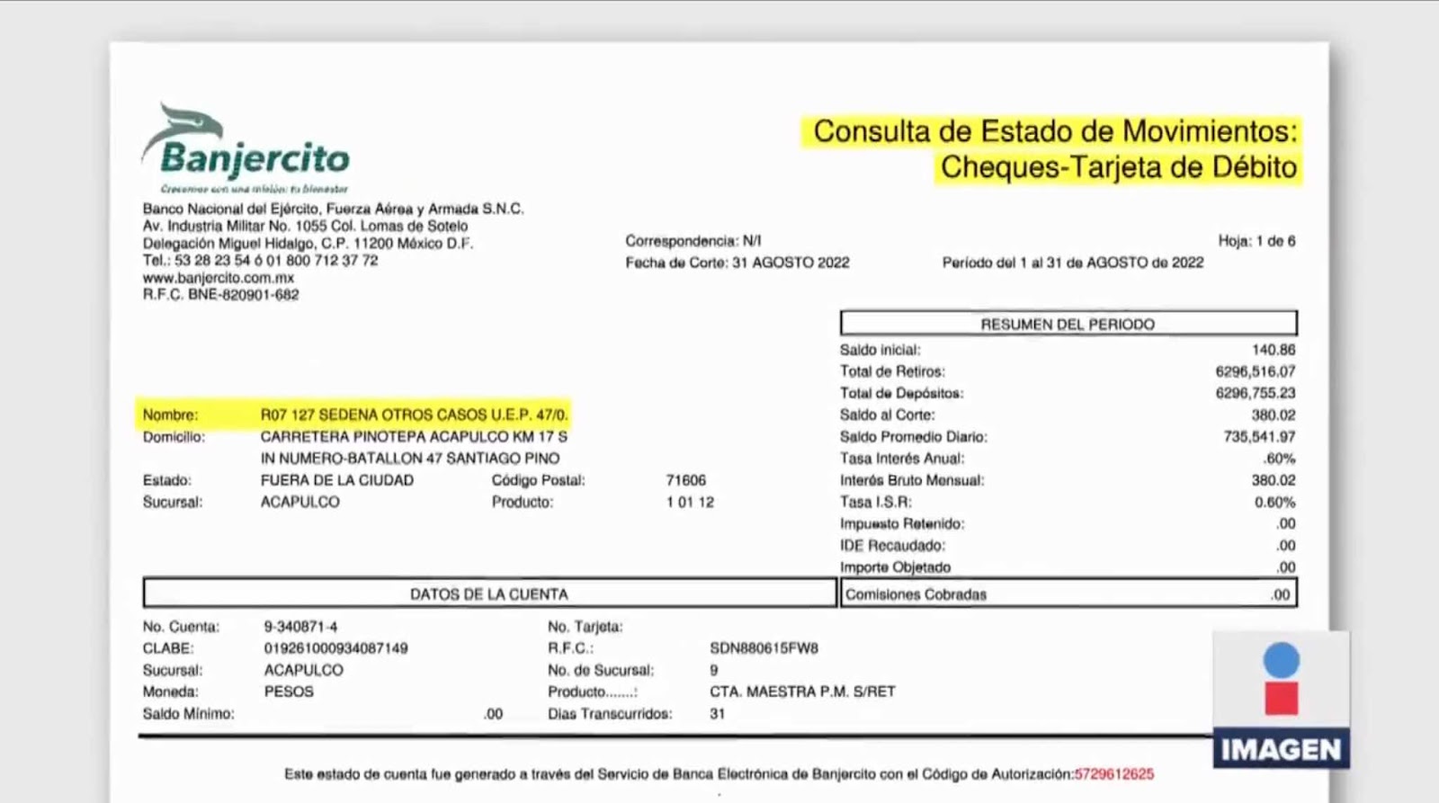Click the 'IDE Recaudado:' label

[892, 545]
